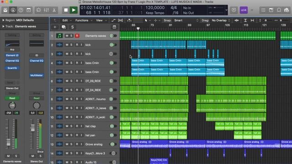Click the DT_09_RIDE audio track icon

tap(59, 81)
